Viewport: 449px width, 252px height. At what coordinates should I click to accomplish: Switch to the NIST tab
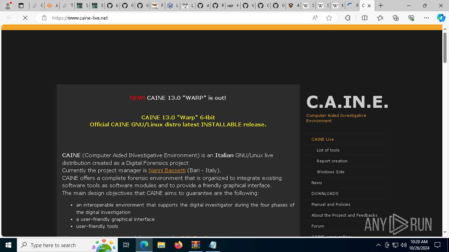[233, 6]
